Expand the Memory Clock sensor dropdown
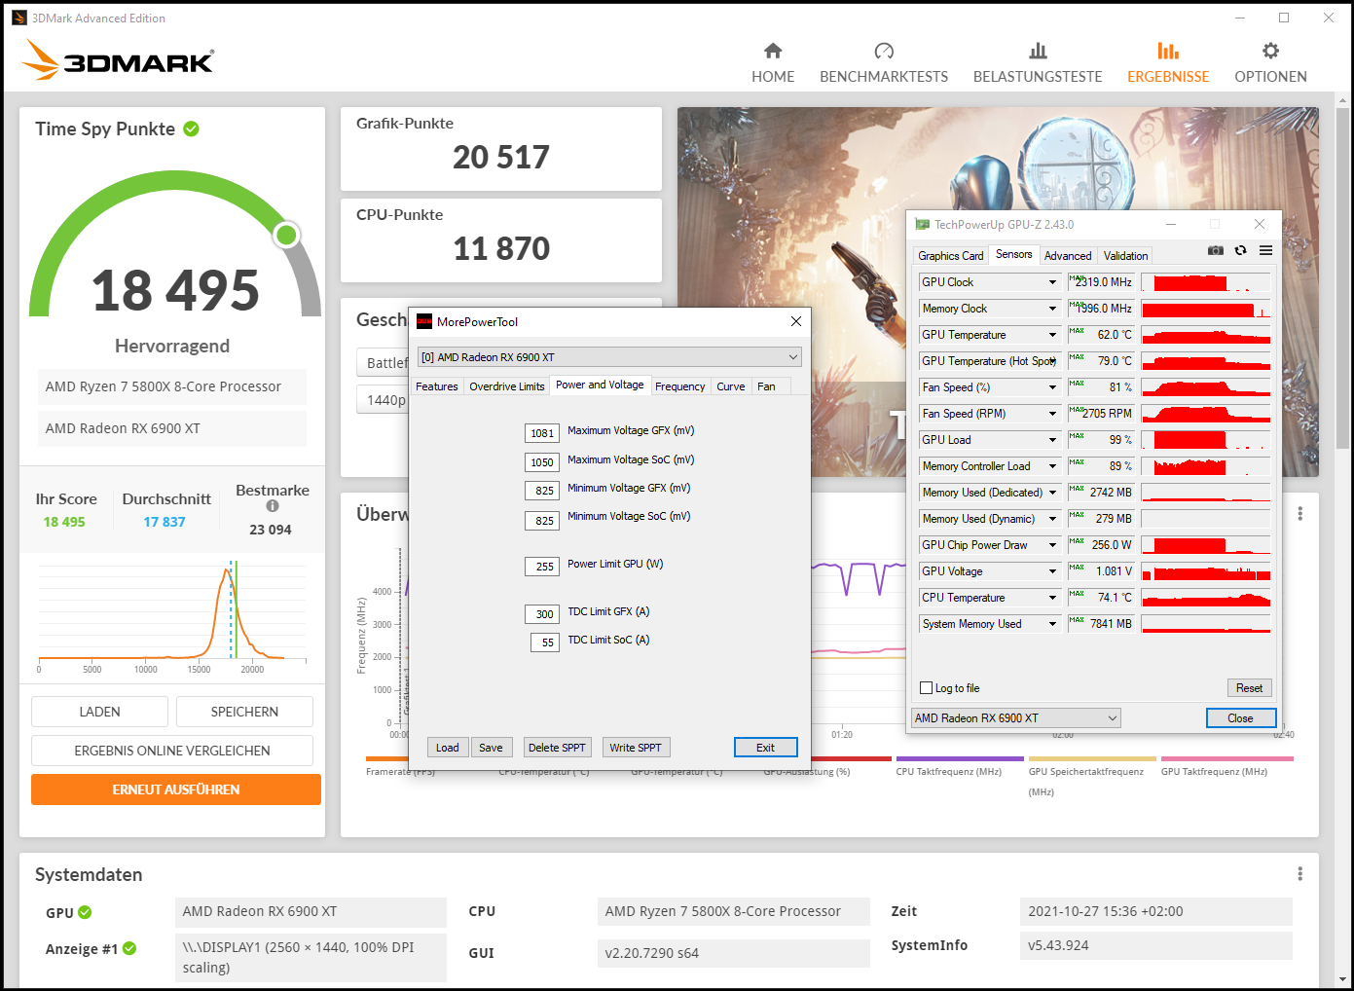 [1052, 309]
